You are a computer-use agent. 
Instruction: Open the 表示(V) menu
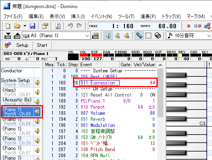(57, 17)
